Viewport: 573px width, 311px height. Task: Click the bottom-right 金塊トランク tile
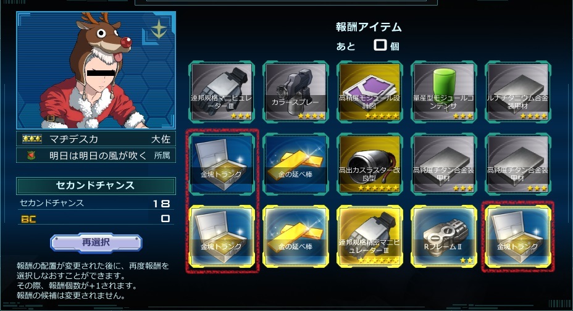point(518,236)
